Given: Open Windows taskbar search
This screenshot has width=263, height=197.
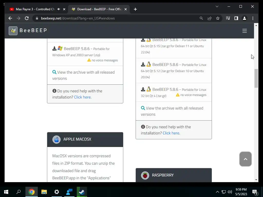Looking at the screenshot, I should [18, 192].
